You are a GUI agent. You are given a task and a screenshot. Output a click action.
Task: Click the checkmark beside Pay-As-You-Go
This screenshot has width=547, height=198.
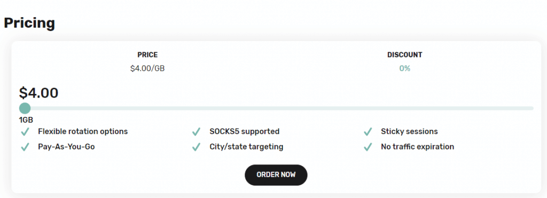pos(25,147)
